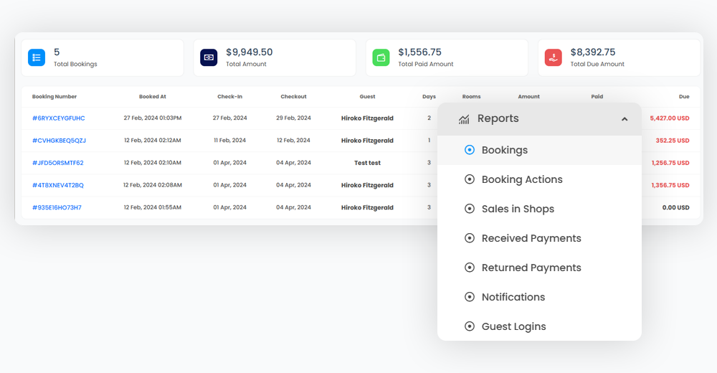
Task: Collapse the Reports menu chevron
Action: click(625, 119)
